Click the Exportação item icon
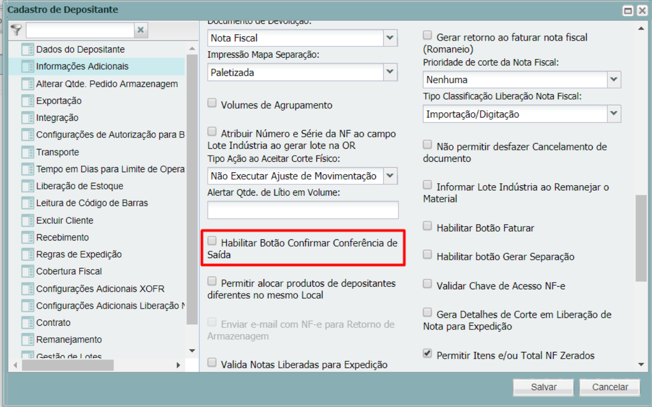This screenshot has width=652, height=407. coord(28,101)
